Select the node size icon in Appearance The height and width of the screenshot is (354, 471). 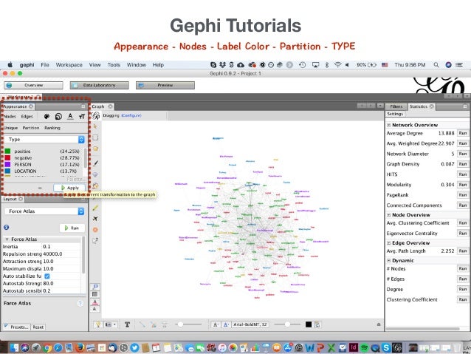point(58,116)
